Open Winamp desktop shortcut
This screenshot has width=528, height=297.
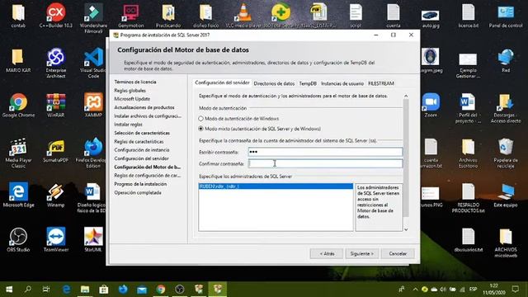point(56,195)
